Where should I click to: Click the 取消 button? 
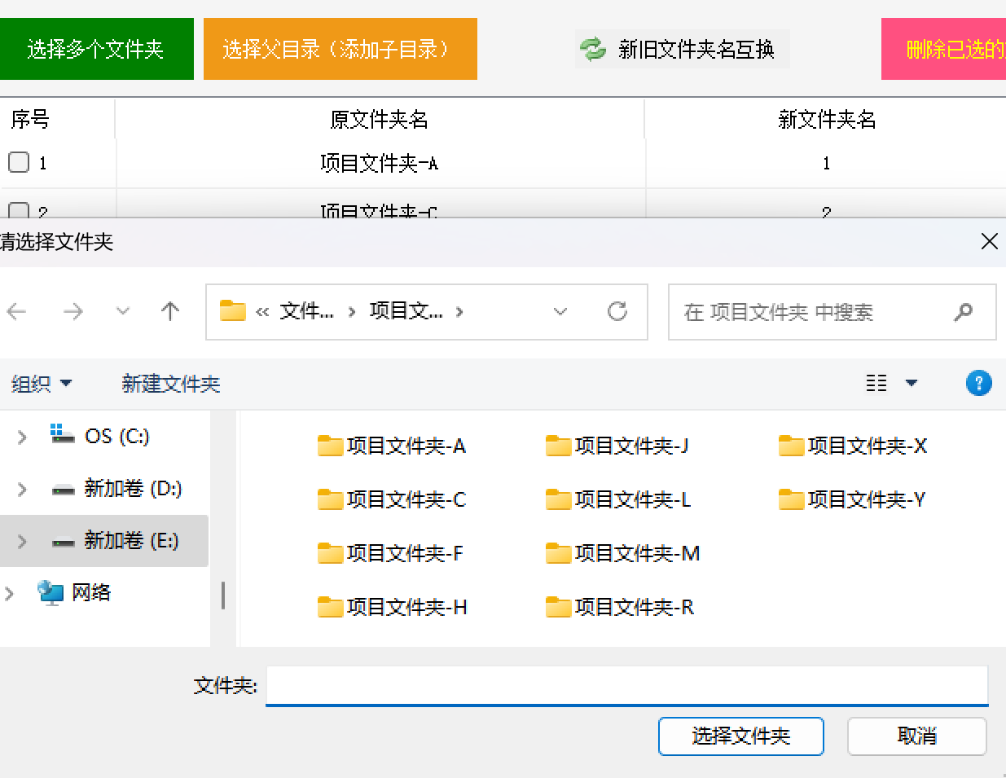[916, 736]
